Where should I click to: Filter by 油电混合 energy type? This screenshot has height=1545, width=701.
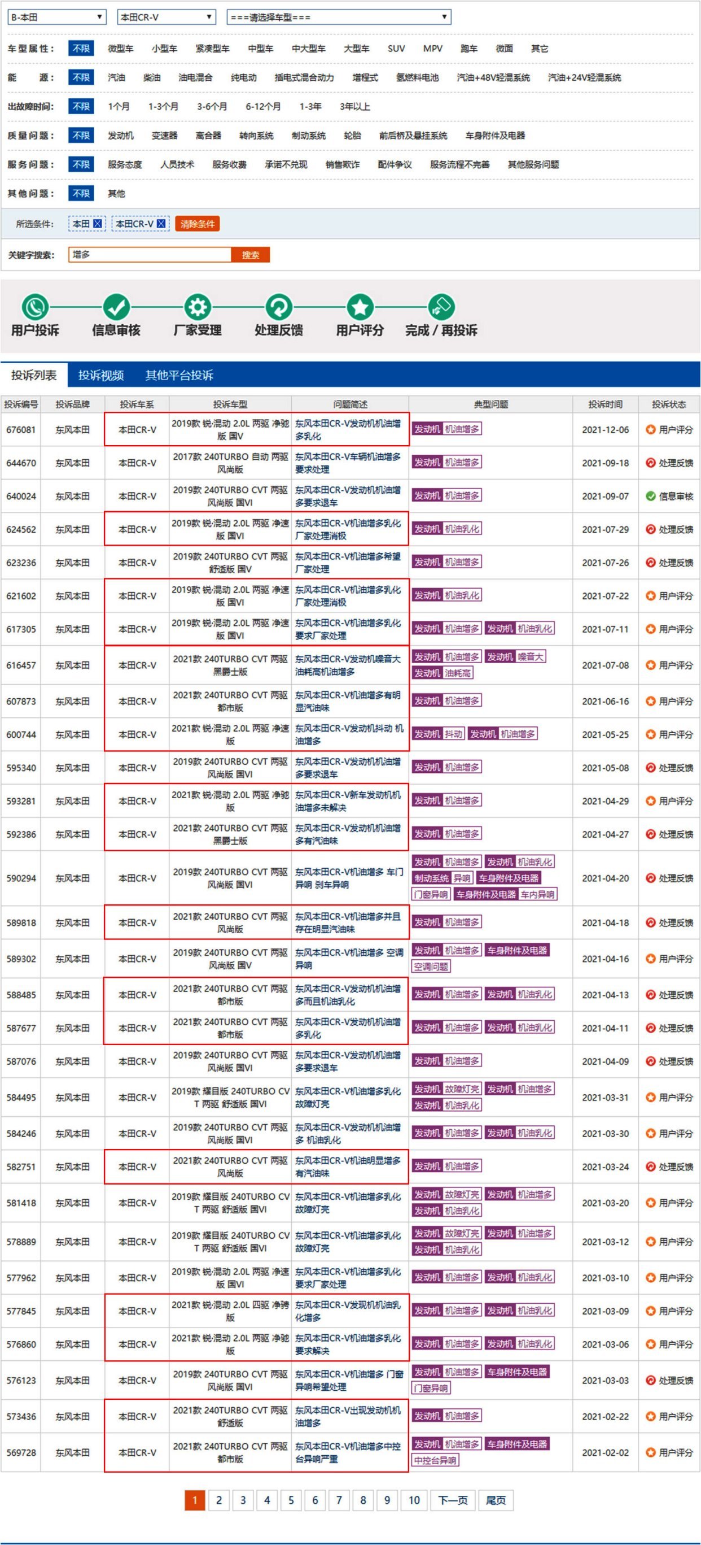(x=195, y=77)
